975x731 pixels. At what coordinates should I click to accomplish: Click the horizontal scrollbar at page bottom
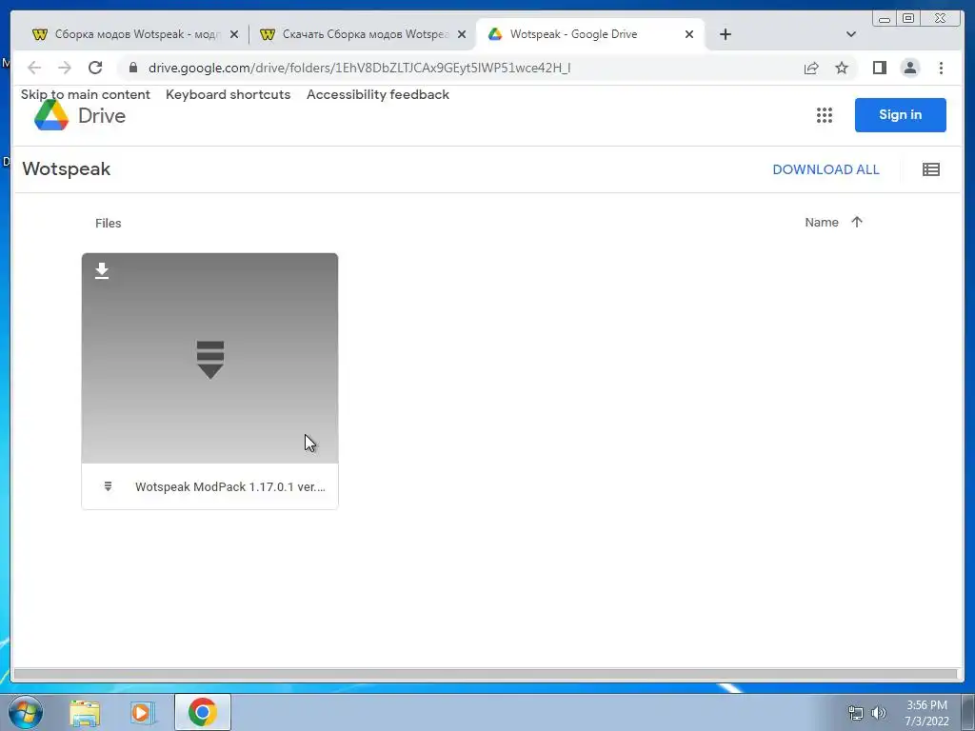tap(486, 674)
